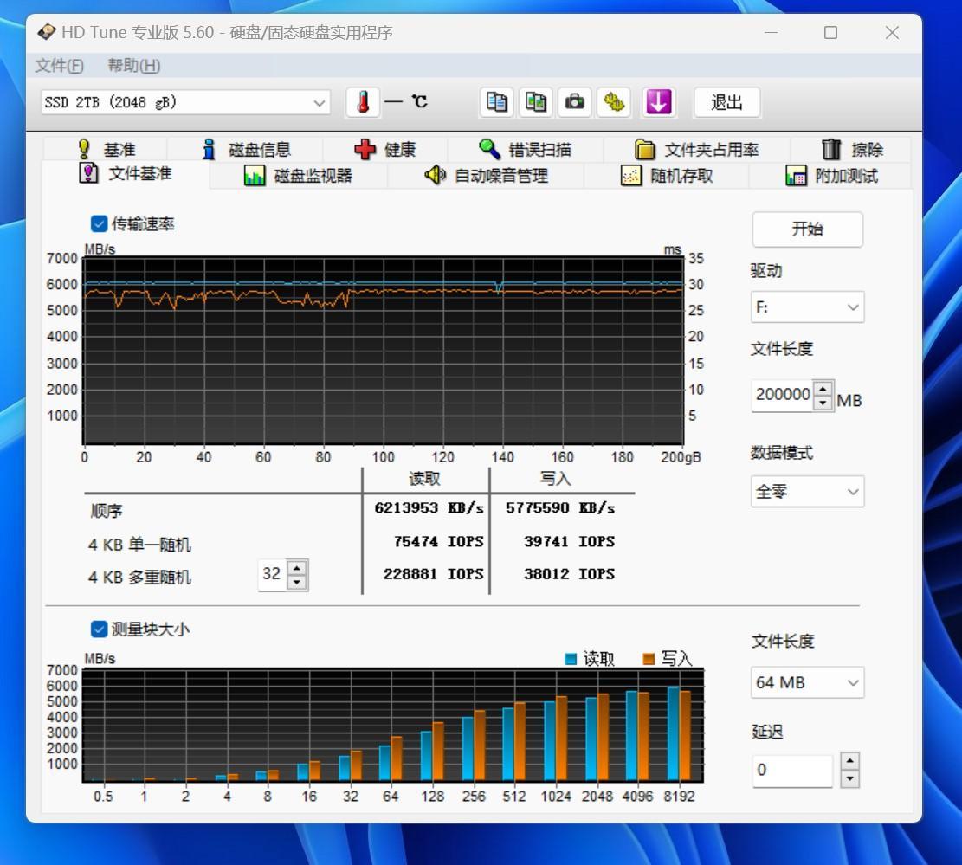
Task: Increase the 4 KB multi-random queue depth
Action: click(x=297, y=567)
